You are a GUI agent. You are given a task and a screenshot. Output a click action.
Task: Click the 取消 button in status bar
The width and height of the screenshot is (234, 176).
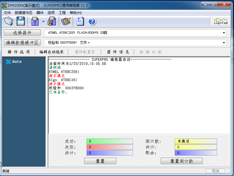pos(216,171)
